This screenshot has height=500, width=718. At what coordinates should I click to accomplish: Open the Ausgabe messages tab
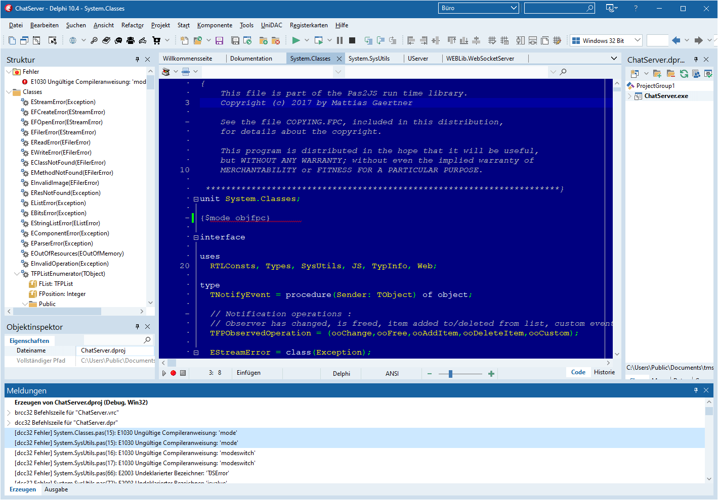click(56, 489)
